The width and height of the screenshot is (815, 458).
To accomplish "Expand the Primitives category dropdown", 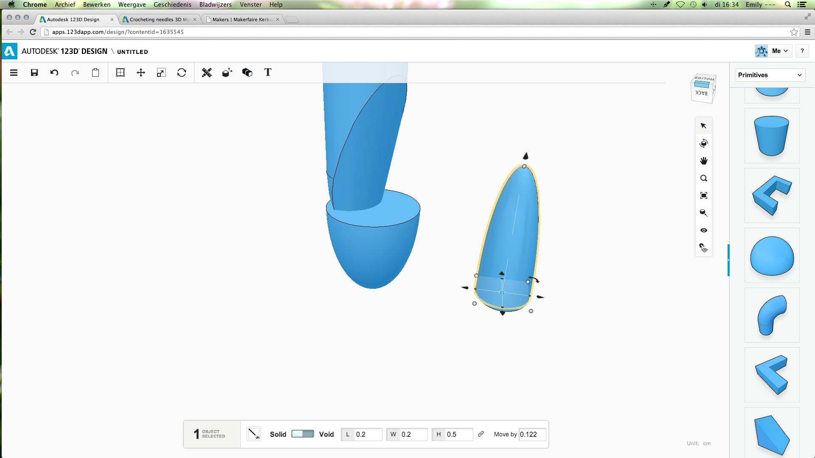I will (770, 75).
